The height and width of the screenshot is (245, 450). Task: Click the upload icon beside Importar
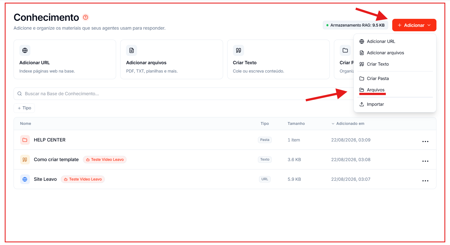point(362,104)
